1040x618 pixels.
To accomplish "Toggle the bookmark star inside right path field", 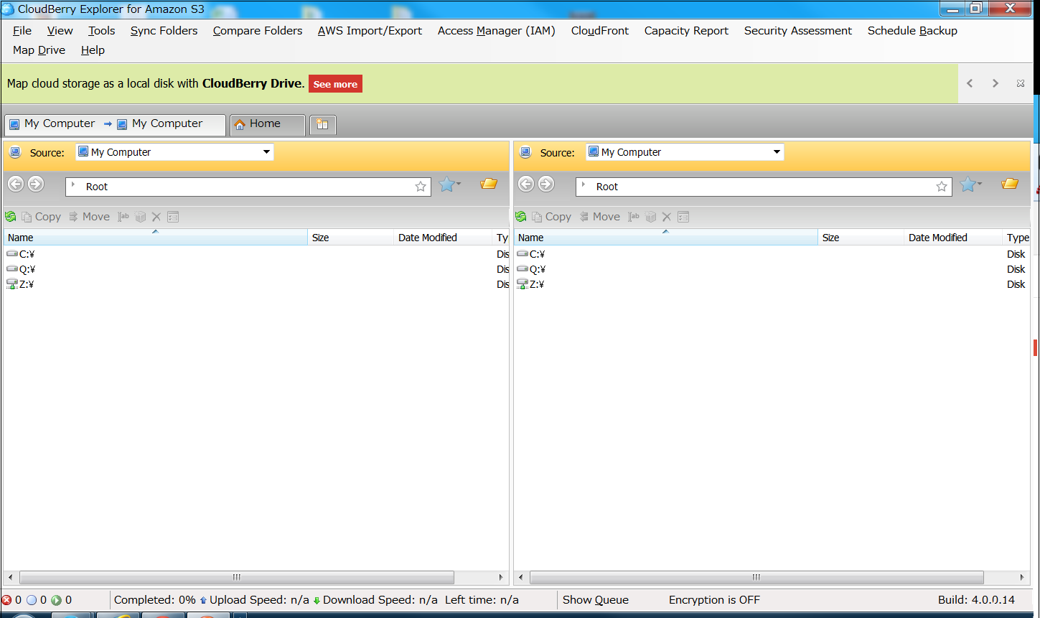I will pos(942,187).
